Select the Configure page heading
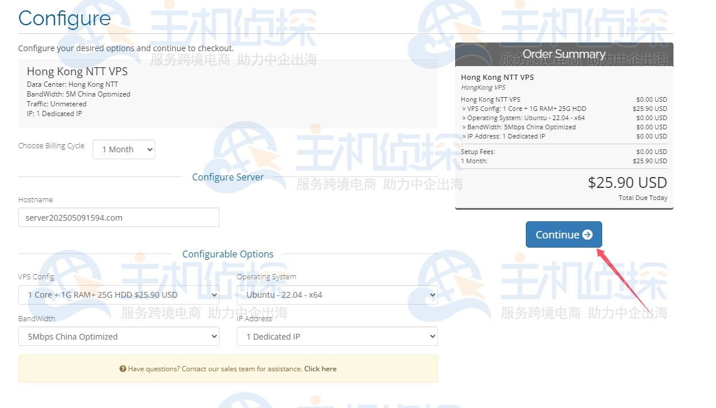Image resolution: width=716 pixels, height=408 pixels. pyautogui.click(x=64, y=18)
